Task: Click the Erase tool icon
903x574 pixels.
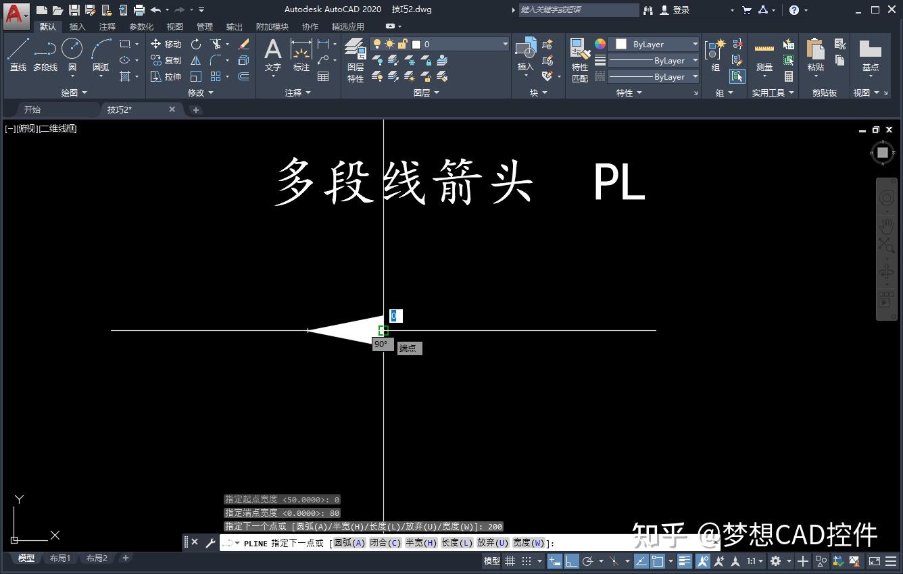Action: pos(244,44)
